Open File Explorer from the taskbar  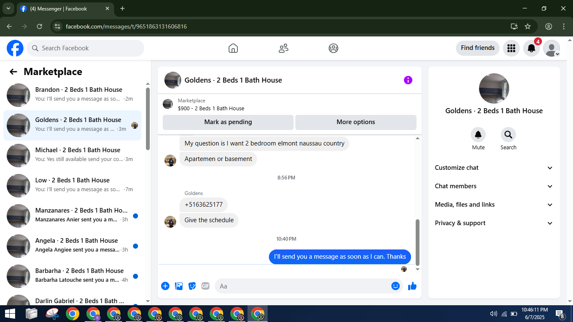point(31,314)
